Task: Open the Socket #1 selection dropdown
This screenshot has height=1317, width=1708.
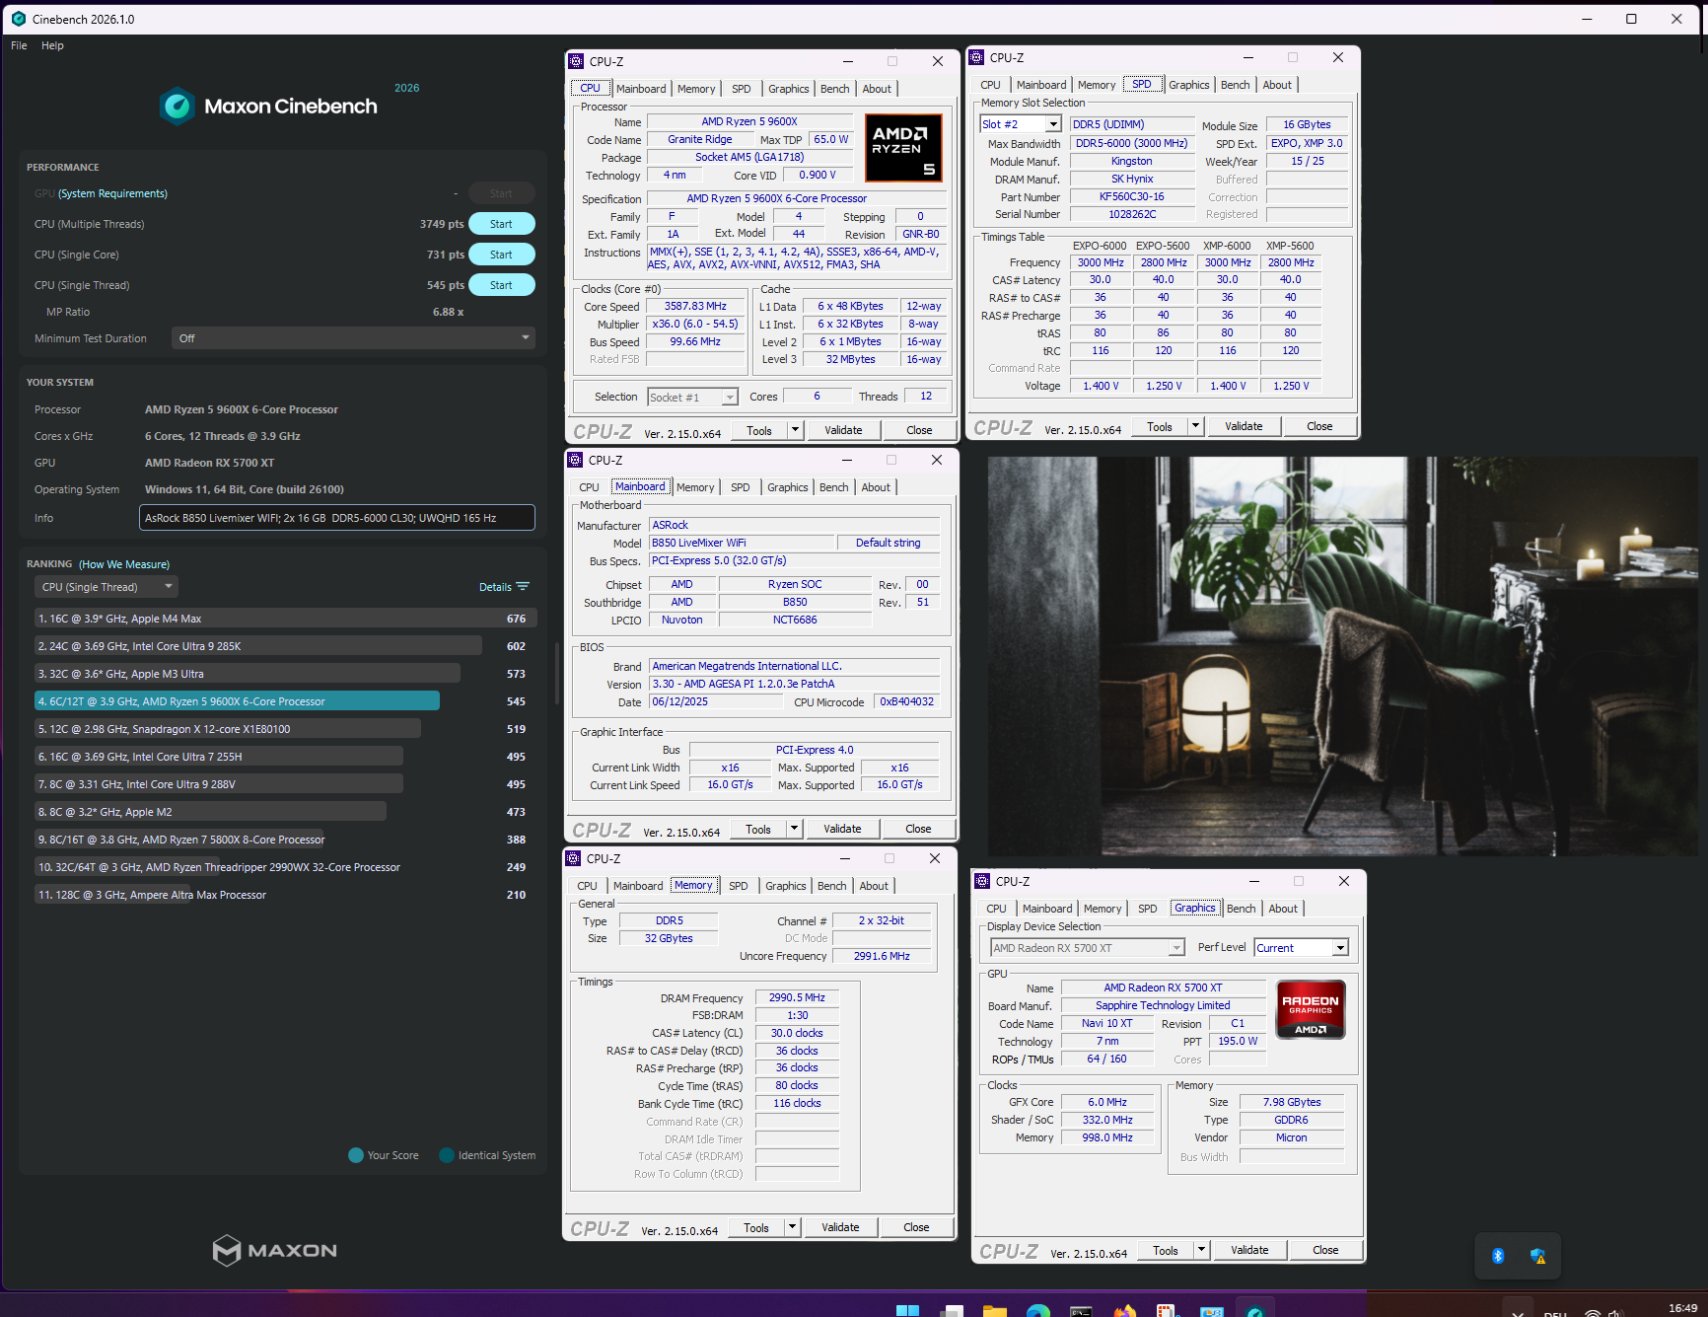Action: point(693,397)
